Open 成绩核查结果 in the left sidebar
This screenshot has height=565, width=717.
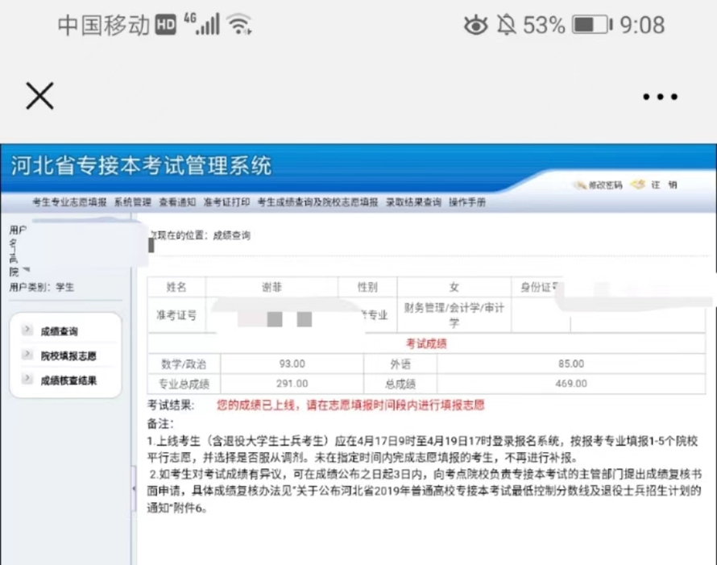[68, 380]
